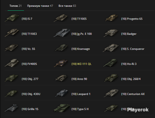This screenshot has height=118, width=155.
Task: Open the Leopard 1 tank icon
Action: pos(62,93)
